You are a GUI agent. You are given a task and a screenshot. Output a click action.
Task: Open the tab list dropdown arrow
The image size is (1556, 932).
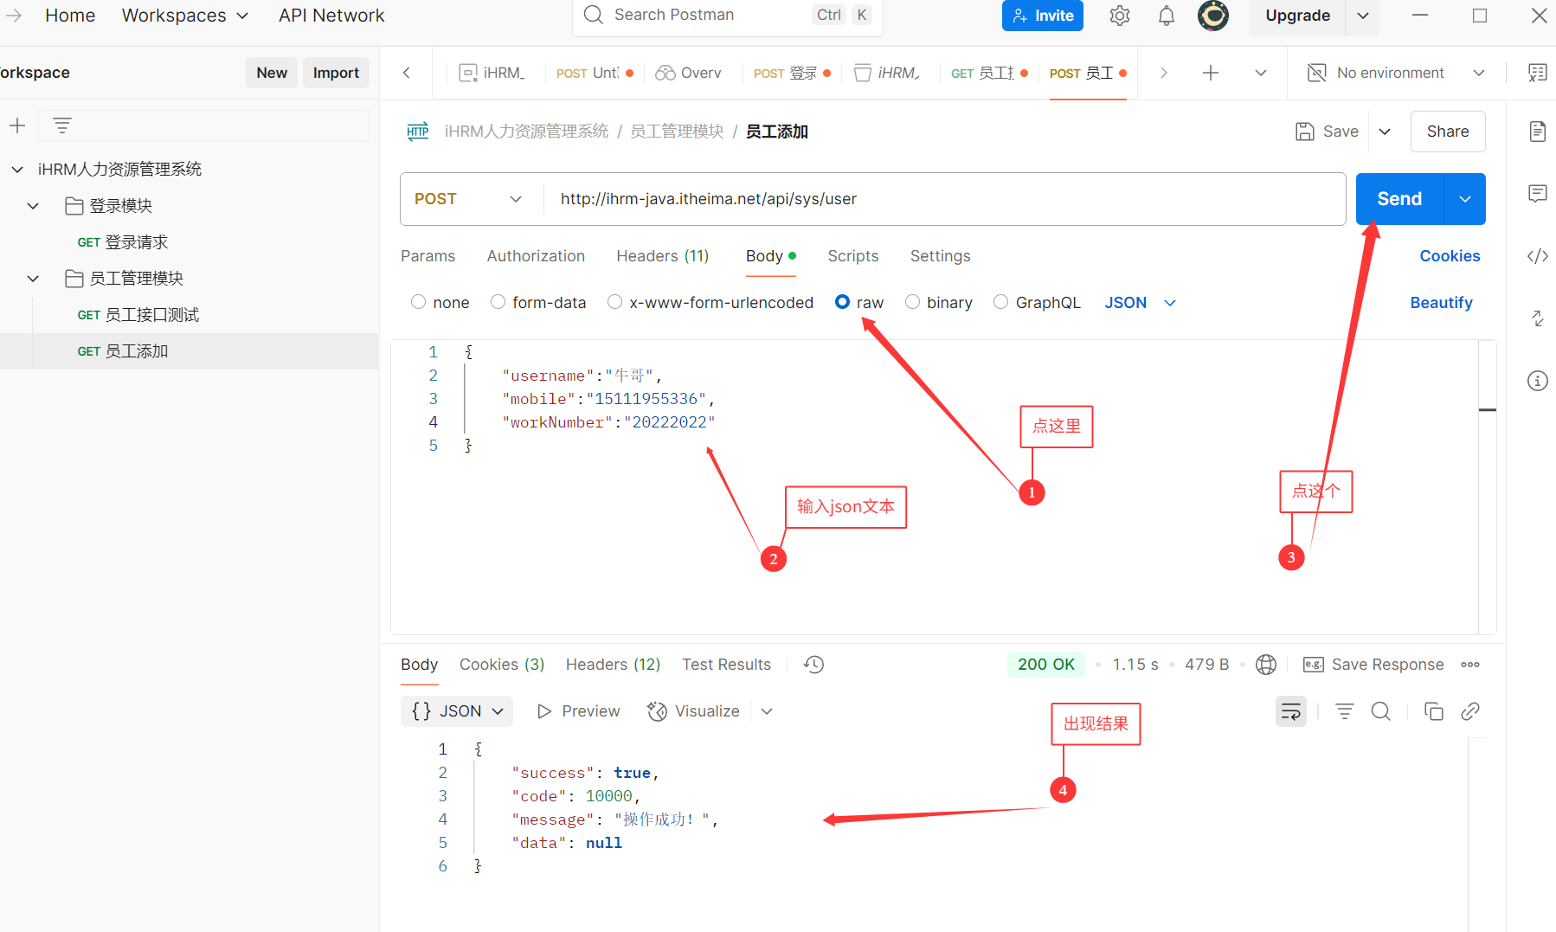click(1261, 73)
